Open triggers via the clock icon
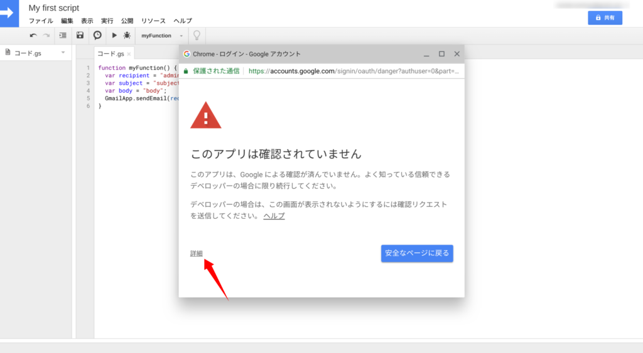Image resolution: width=643 pixels, height=353 pixels. pyautogui.click(x=97, y=36)
